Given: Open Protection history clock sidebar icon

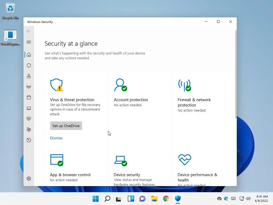Looking at the screenshot, I should [29, 140].
